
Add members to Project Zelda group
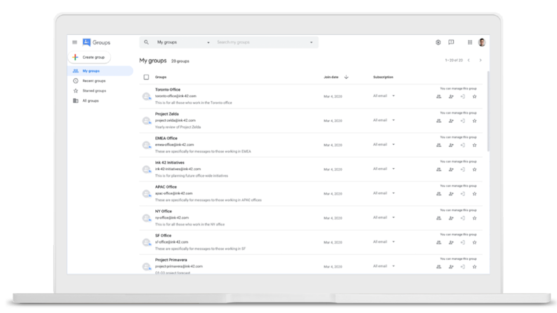[451, 121]
